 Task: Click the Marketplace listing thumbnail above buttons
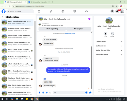click(40, 24)
